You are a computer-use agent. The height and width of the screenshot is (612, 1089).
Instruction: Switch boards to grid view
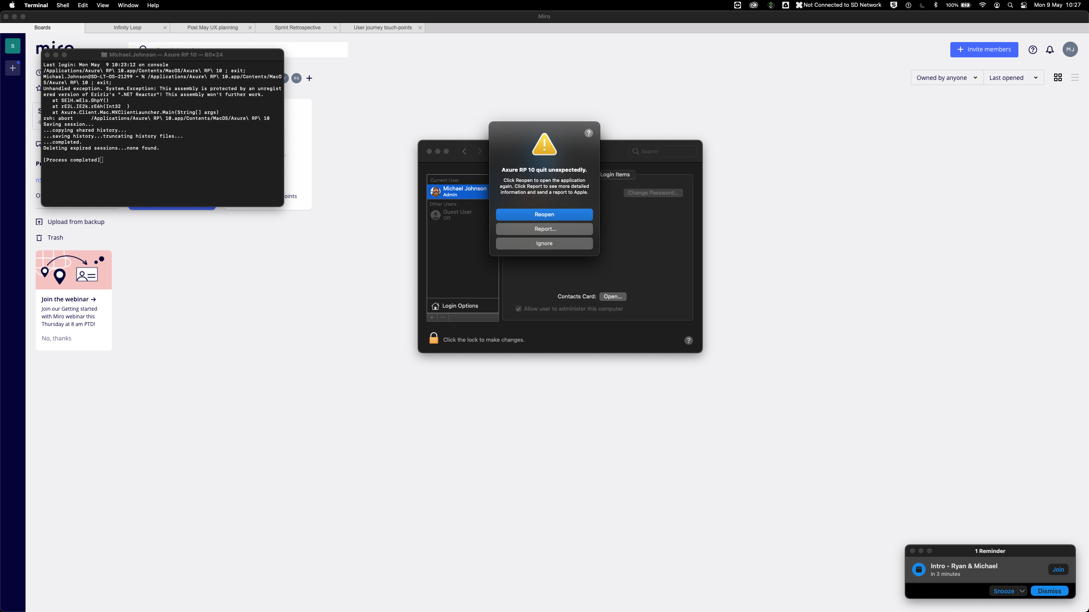[x=1058, y=77]
